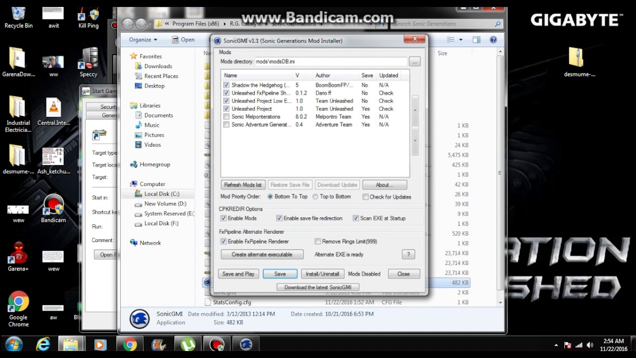Click Refresh Mods list button
This screenshot has width=636, height=358.
click(x=243, y=185)
